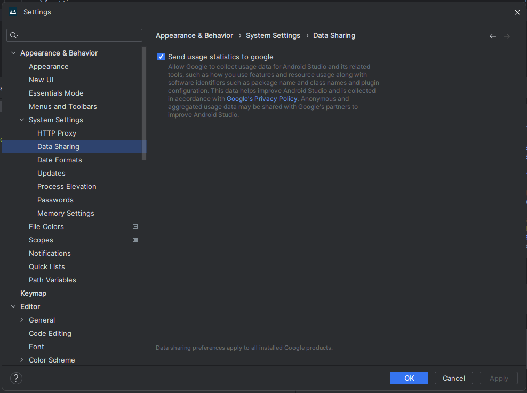Viewport: 527px width, 393px height.
Task: Open Google's Privacy Policy link
Action: pyautogui.click(x=262, y=99)
